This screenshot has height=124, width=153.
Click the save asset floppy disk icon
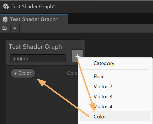point(5,28)
